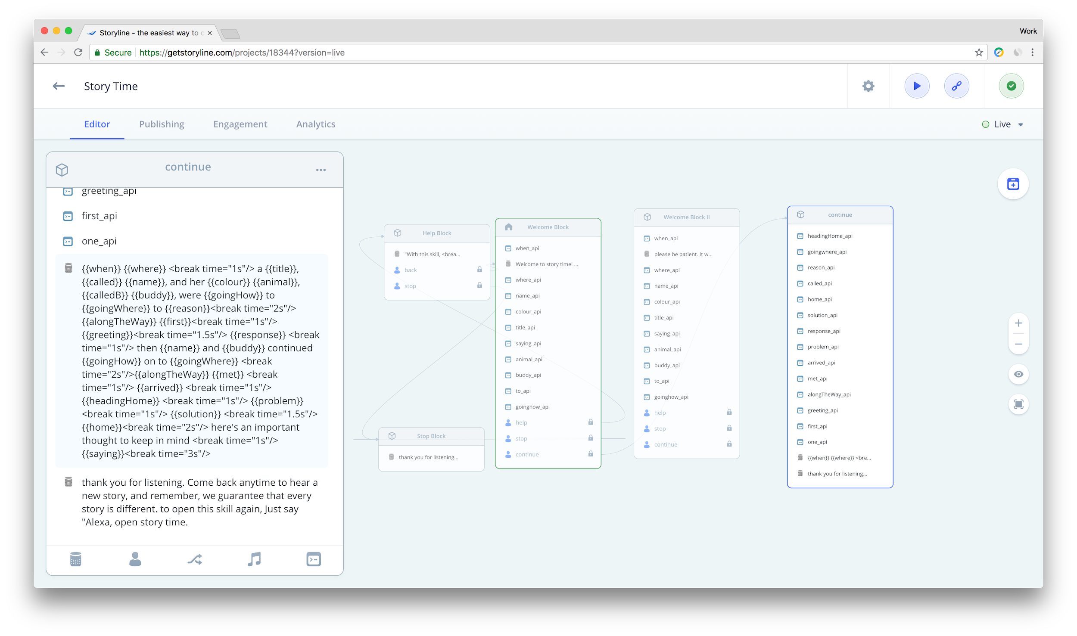Click the play/test skill button

(x=916, y=86)
